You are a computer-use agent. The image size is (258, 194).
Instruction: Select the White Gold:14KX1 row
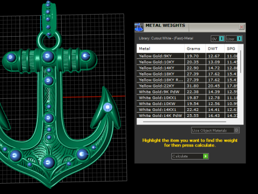187,109
